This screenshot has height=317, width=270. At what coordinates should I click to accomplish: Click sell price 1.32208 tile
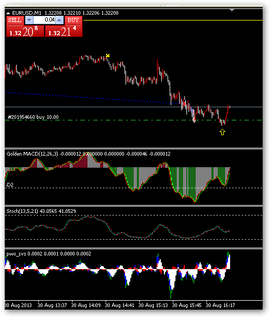click(x=25, y=31)
